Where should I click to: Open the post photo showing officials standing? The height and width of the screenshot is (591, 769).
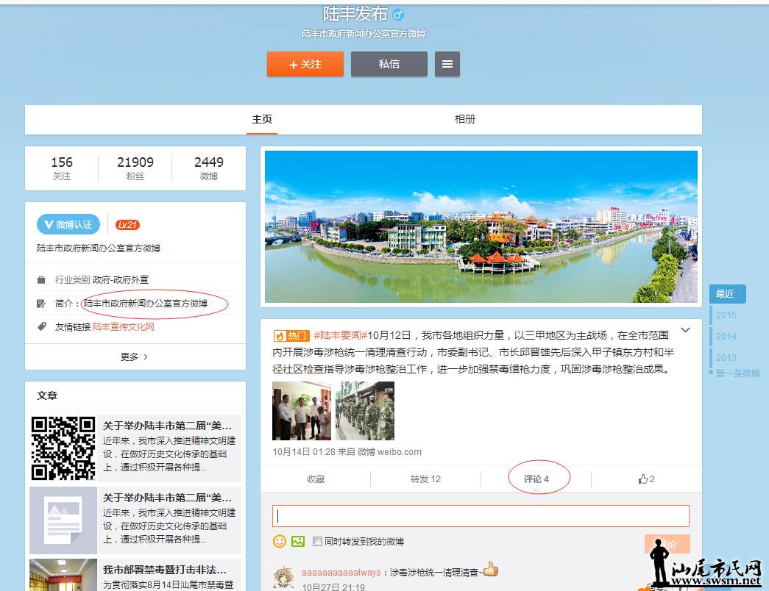(x=302, y=411)
